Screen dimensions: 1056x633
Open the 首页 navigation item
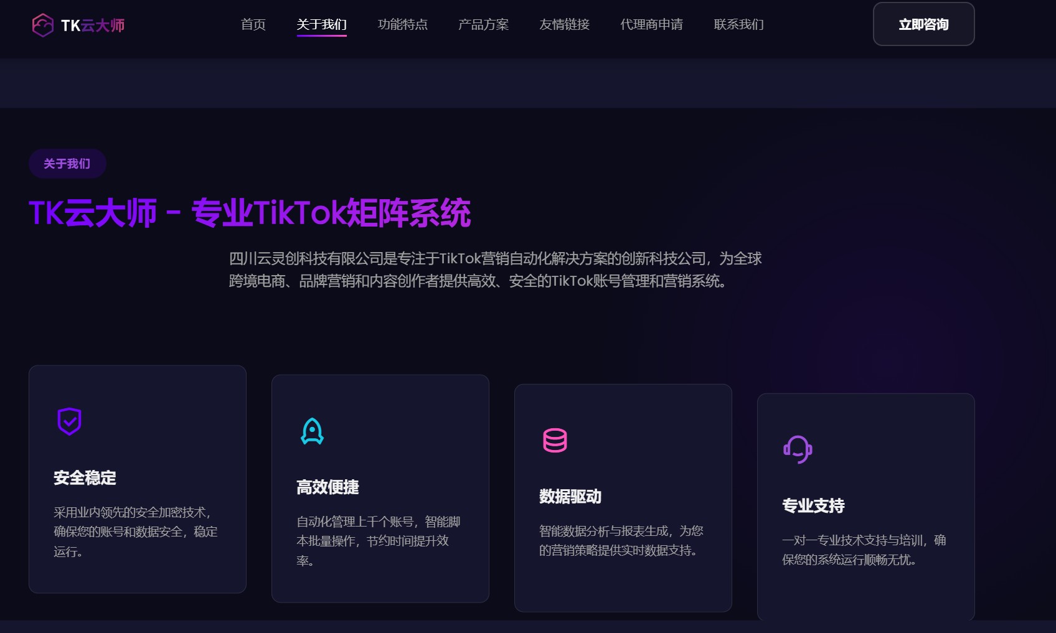[252, 25]
